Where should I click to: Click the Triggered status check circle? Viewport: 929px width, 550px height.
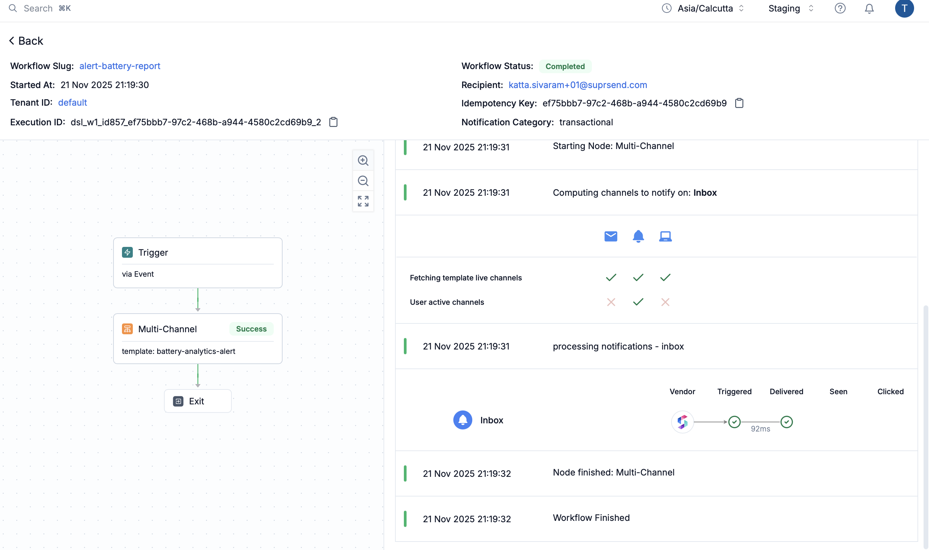[734, 422]
